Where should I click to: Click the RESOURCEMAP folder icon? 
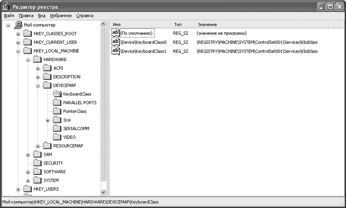tap(47, 145)
